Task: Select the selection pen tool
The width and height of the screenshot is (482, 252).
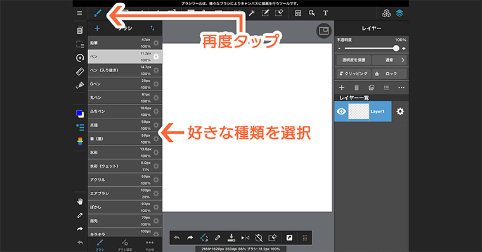Action: pos(265,13)
